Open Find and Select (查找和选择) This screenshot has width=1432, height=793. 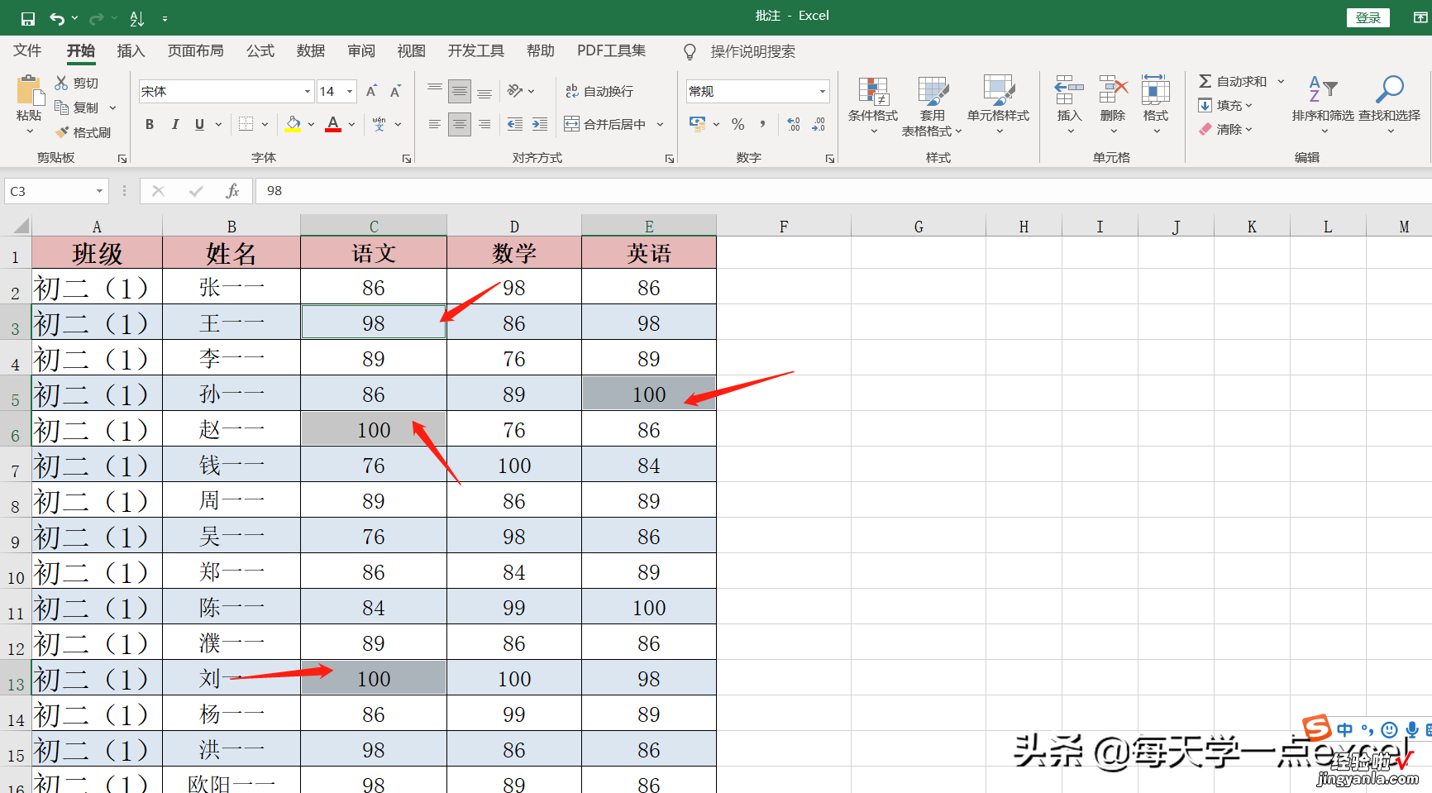(x=1389, y=106)
